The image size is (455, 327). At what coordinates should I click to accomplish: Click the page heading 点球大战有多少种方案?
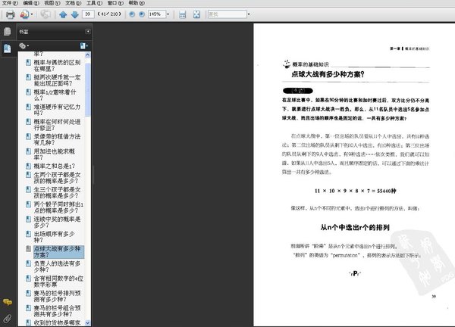point(328,74)
